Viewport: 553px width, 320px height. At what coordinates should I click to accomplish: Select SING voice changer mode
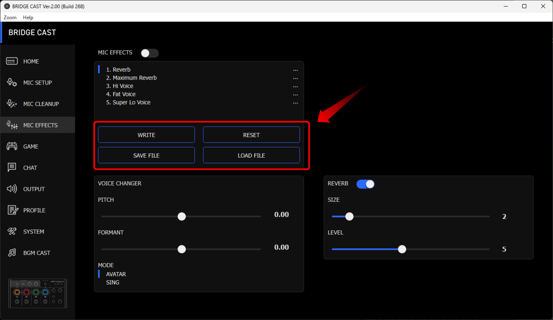(x=112, y=282)
